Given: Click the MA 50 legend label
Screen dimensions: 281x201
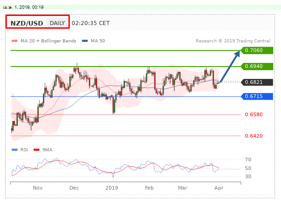Looking at the screenshot, I should (98, 41).
